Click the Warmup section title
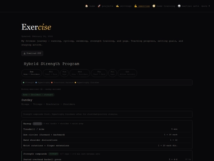The height and width of the screenshot is (161, 214). click(x=27, y=124)
